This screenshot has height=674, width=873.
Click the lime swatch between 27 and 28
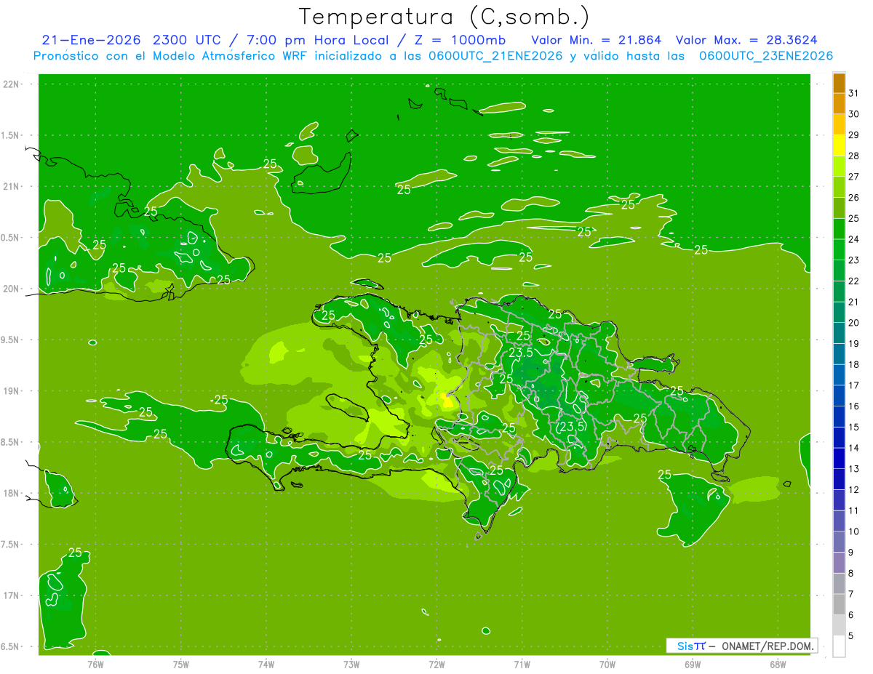[839, 166]
